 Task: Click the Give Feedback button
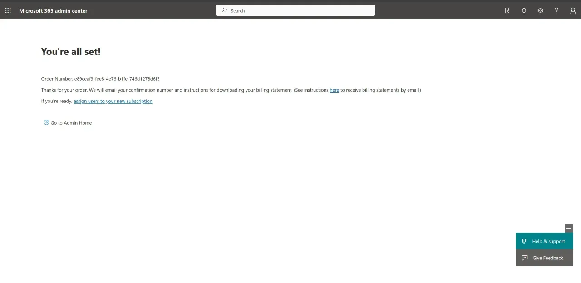[544, 258]
